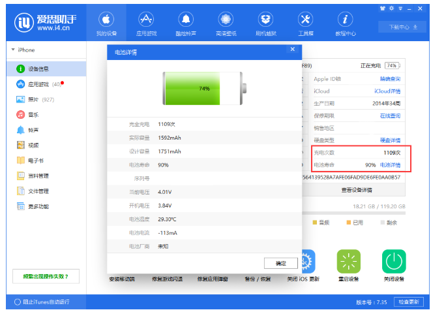Open settings gear in title bar
The width and height of the screenshot is (431, 310).
coord(391,8)
